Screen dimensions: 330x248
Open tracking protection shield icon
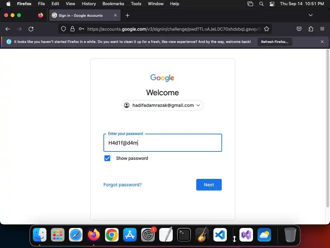63,29
